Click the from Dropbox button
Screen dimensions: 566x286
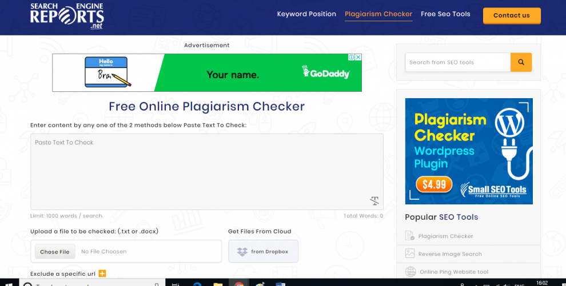coord(263,252)
